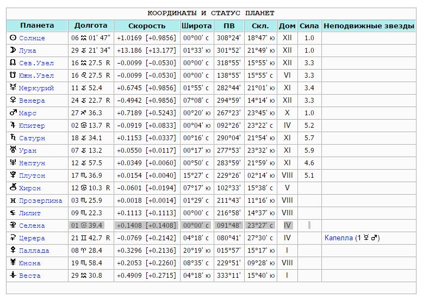Open the Плутон planet link

tap(32, 176)
